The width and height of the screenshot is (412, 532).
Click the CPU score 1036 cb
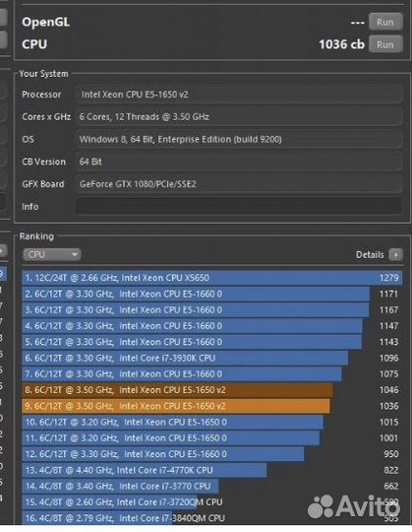[341, 44]
